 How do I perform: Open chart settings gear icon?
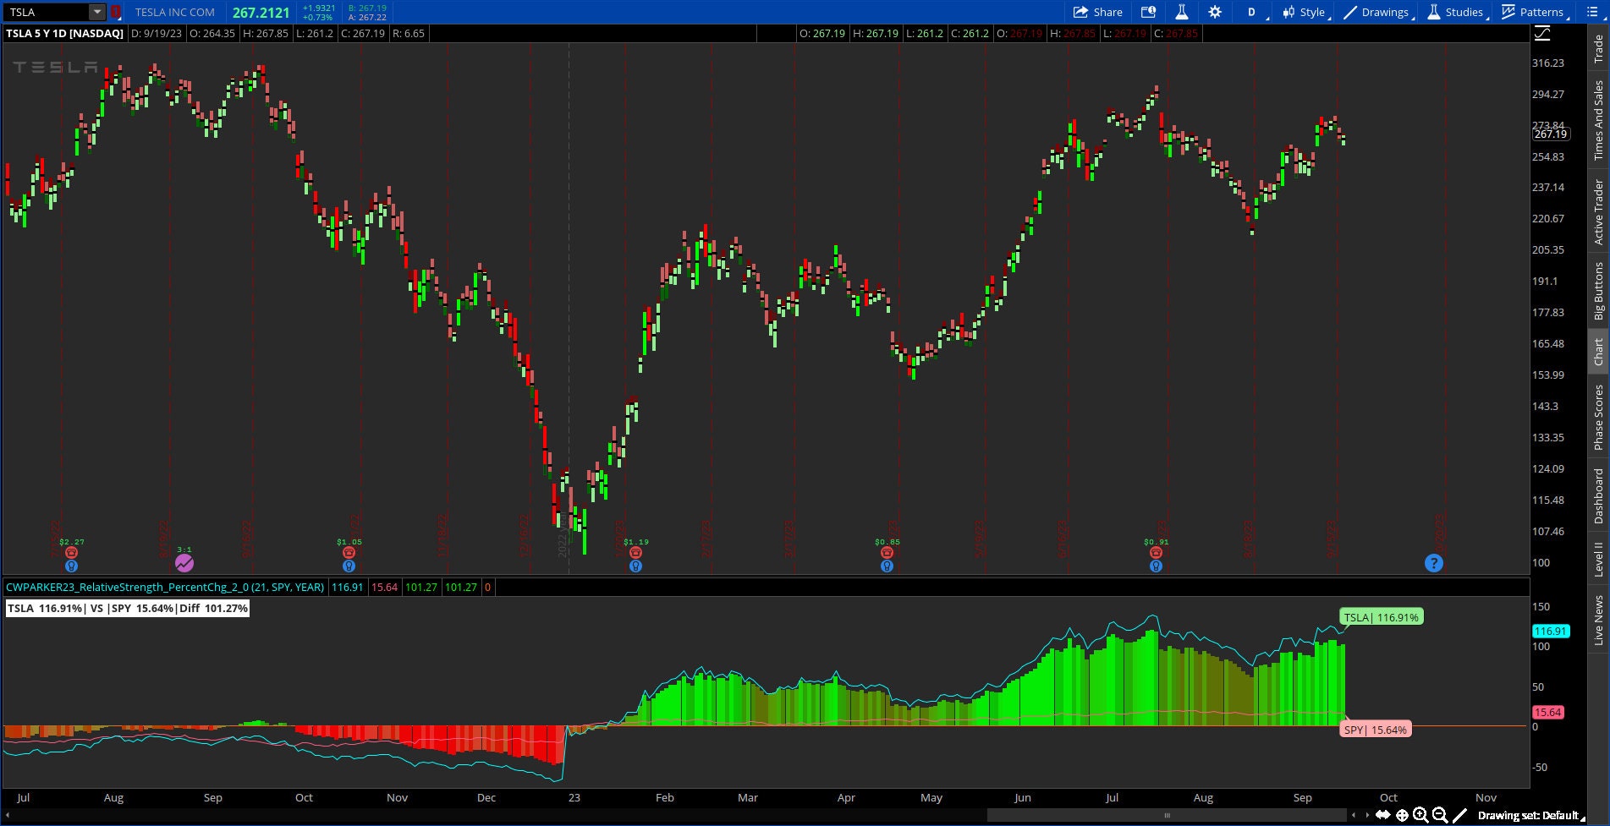tap(1215, 12)
